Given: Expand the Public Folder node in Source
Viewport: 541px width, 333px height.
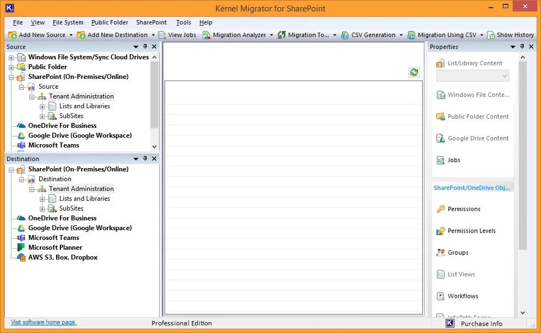Looking at the screenshot, I should 11,67.
